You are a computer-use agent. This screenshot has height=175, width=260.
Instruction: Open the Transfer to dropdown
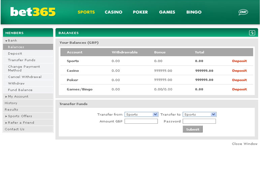tap(199, 114)
